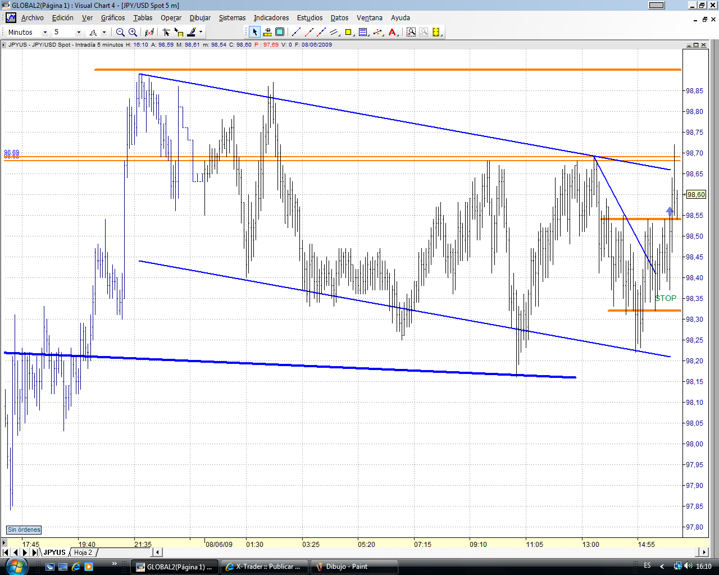Open the Ayuda menu
719x575 pixels.
pyautogui.click(x=401, y=18)
